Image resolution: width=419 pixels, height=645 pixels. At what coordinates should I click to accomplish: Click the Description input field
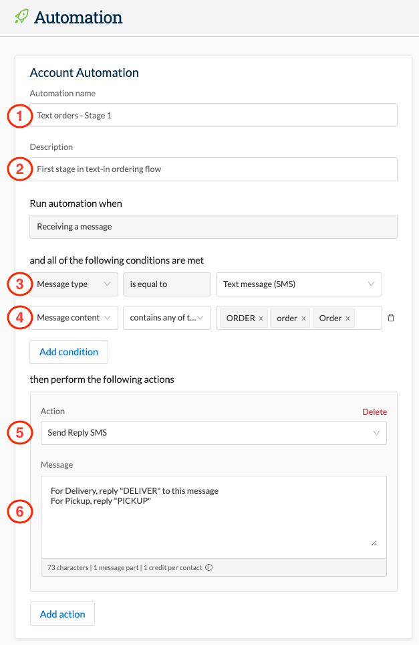213,169
